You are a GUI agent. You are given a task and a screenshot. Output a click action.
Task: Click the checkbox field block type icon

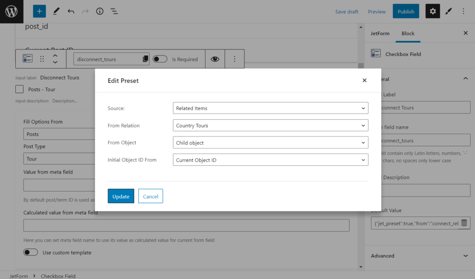coord(27,59)
